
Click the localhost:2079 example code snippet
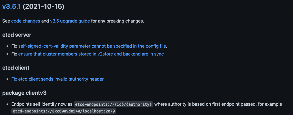point(64,111)
